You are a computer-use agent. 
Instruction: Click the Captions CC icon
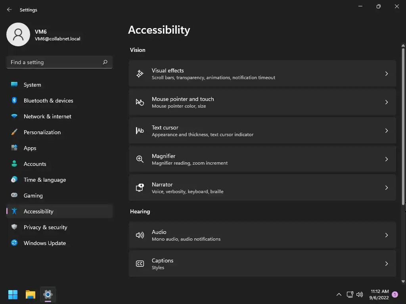[x=140, y=264]
